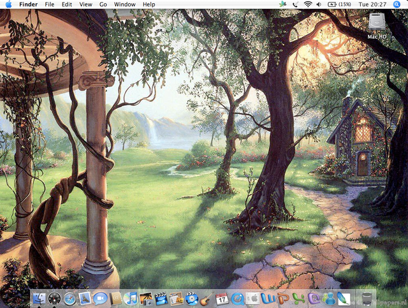
Task: Open the Mac HD desktop drive
Action: (x=377, y=26)
